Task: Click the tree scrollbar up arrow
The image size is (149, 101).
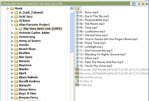Action: click(72, 8)
